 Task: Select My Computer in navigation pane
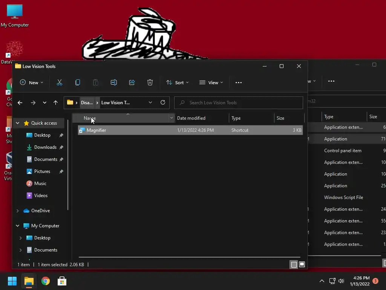pos(45,226)
